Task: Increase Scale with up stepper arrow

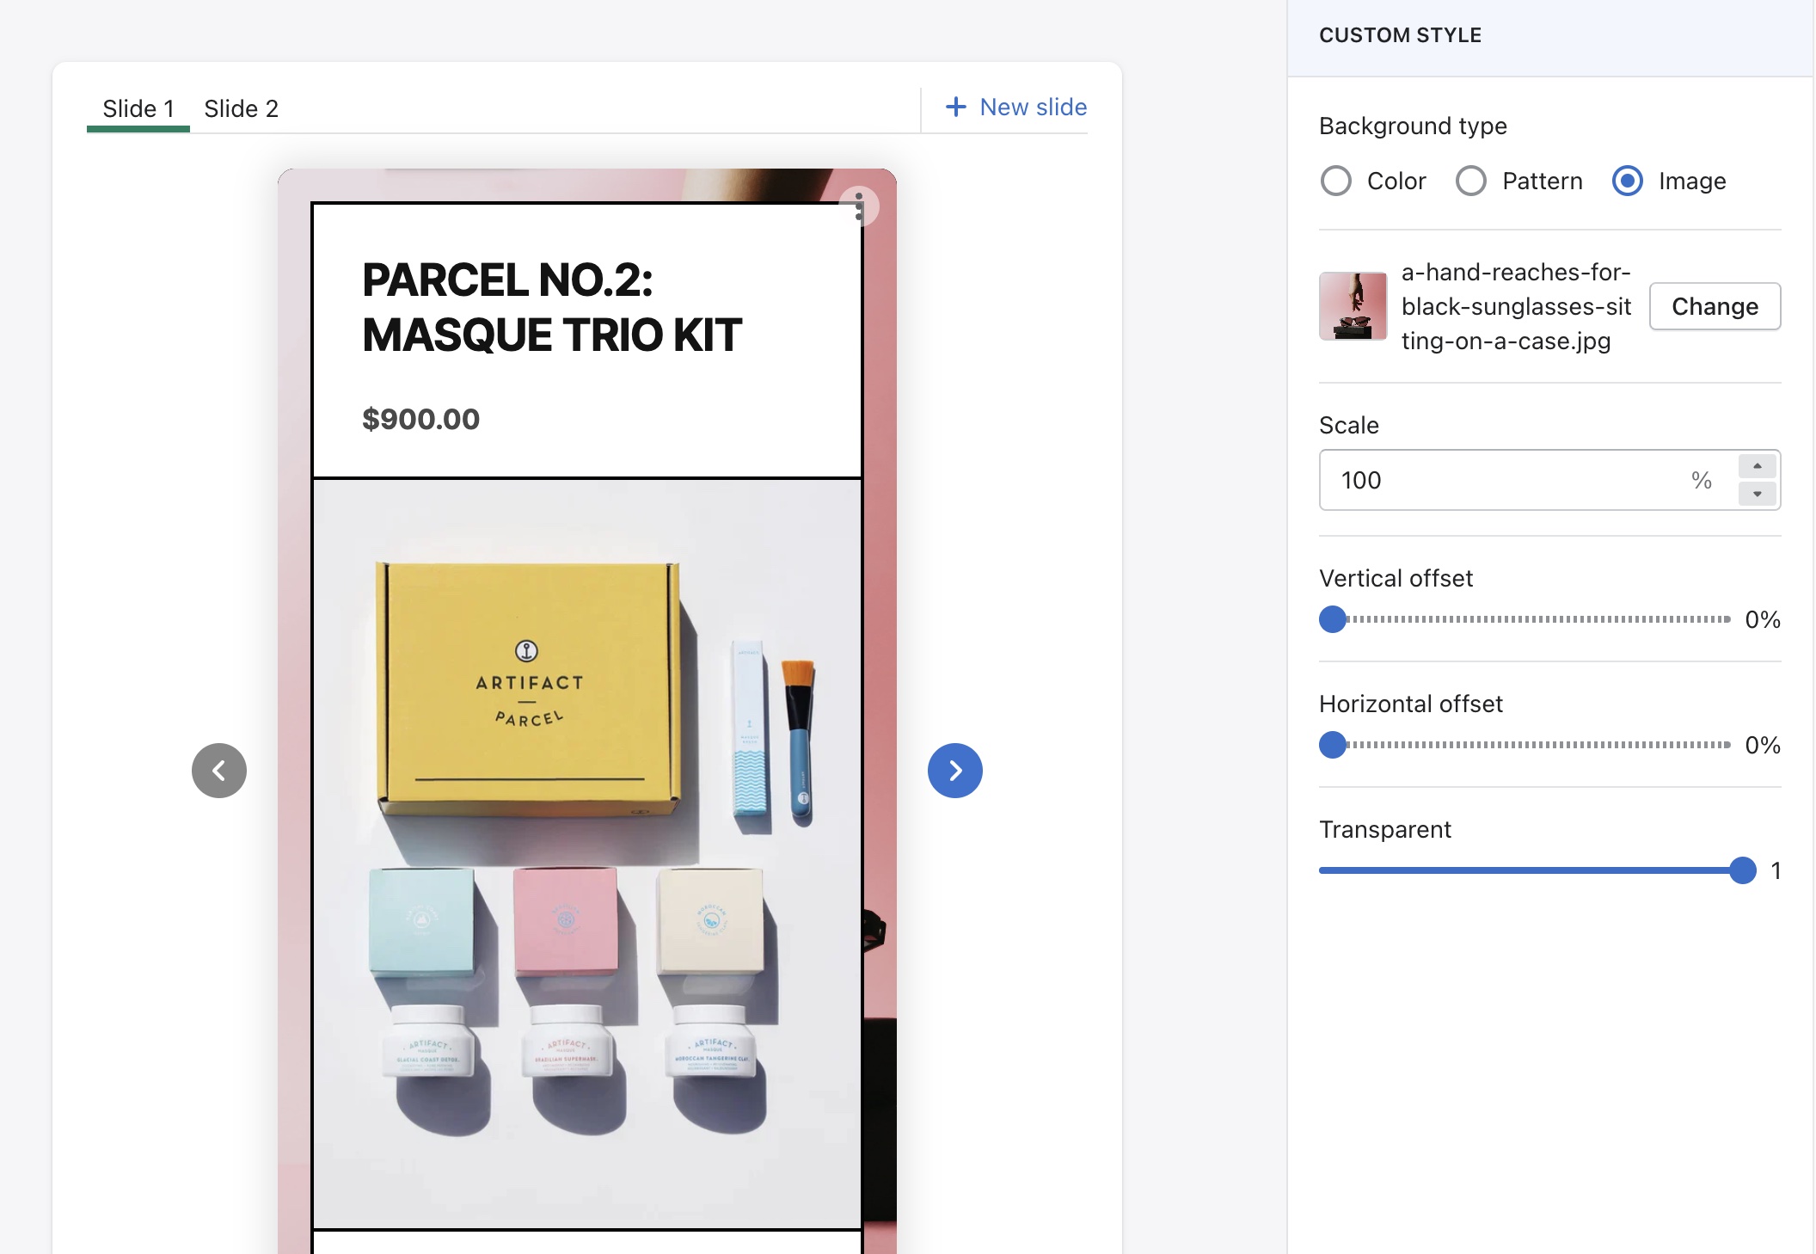Action: click(1758, 465)
